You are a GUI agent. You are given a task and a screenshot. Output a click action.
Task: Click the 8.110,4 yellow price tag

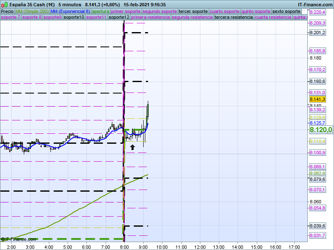[317, 141]
